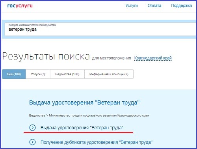Open underlined Выдача удостоверения "Ветеран труда" service

[82, 128]
